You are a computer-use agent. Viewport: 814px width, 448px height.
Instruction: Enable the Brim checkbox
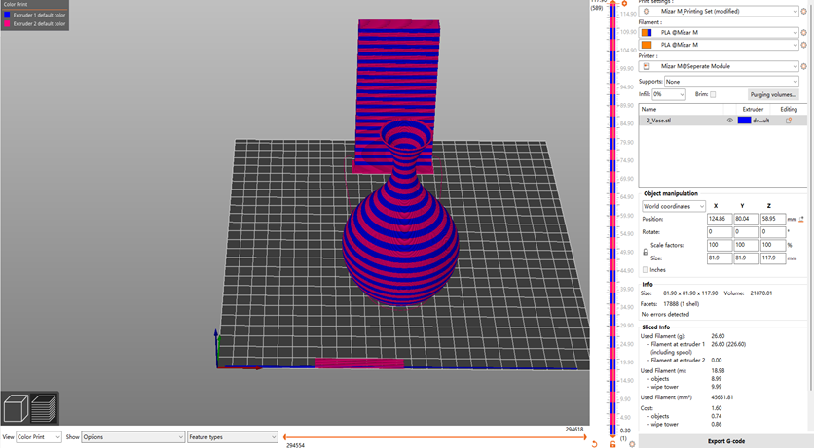tap(713, 95)
